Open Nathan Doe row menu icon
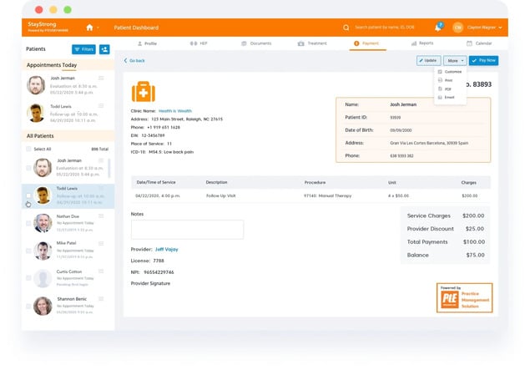Screen dimensions: 530x370 pyautogui.click(x=101, y=216)
